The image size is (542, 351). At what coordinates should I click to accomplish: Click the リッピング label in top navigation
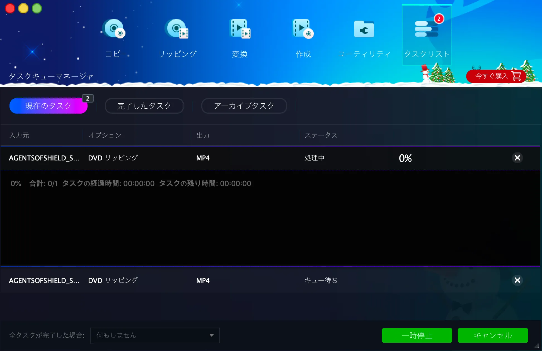pos(177,54)
